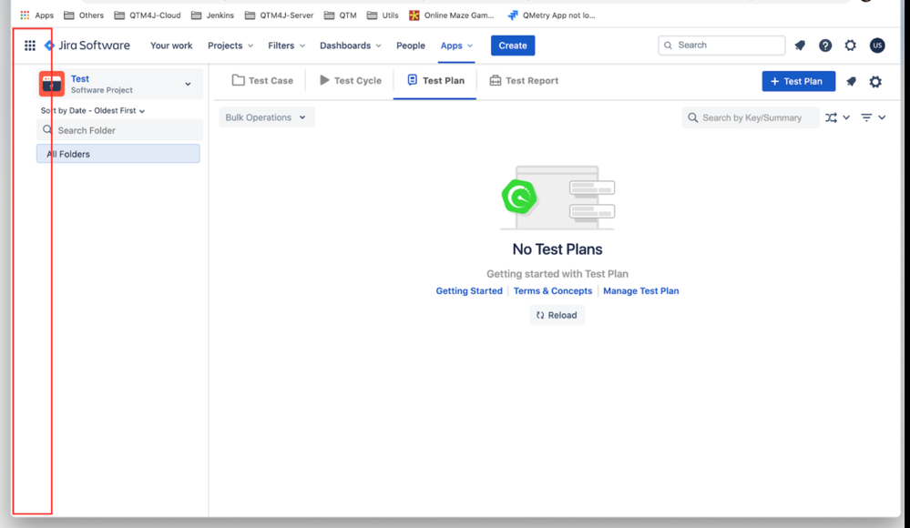910x528 pixels.
Task: Click the Reload button
Action: 557,314
